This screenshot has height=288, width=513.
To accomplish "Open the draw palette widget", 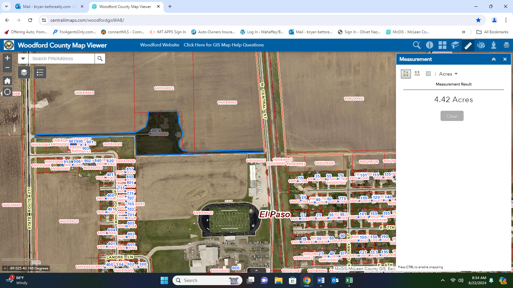I will point(481,45).
